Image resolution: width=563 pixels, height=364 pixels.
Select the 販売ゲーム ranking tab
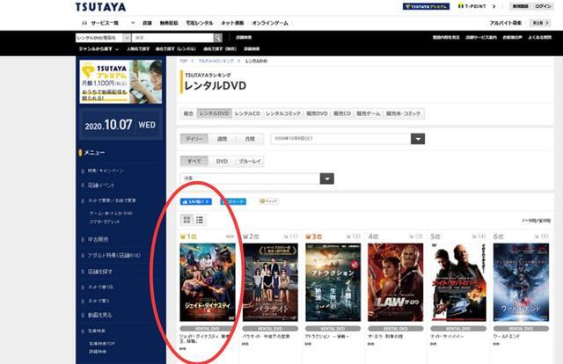(369, 113)
